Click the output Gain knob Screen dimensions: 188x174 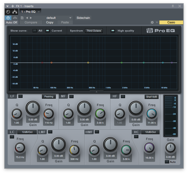[170, 148]
